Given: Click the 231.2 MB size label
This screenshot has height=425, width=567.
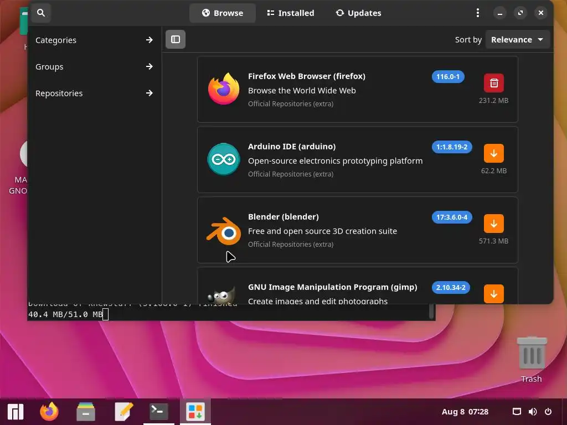Looking at the screenshot, I should (x=493, y=101).
